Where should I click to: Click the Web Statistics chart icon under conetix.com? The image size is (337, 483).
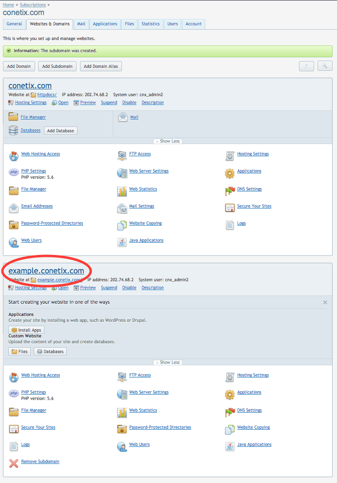[122, 191]
